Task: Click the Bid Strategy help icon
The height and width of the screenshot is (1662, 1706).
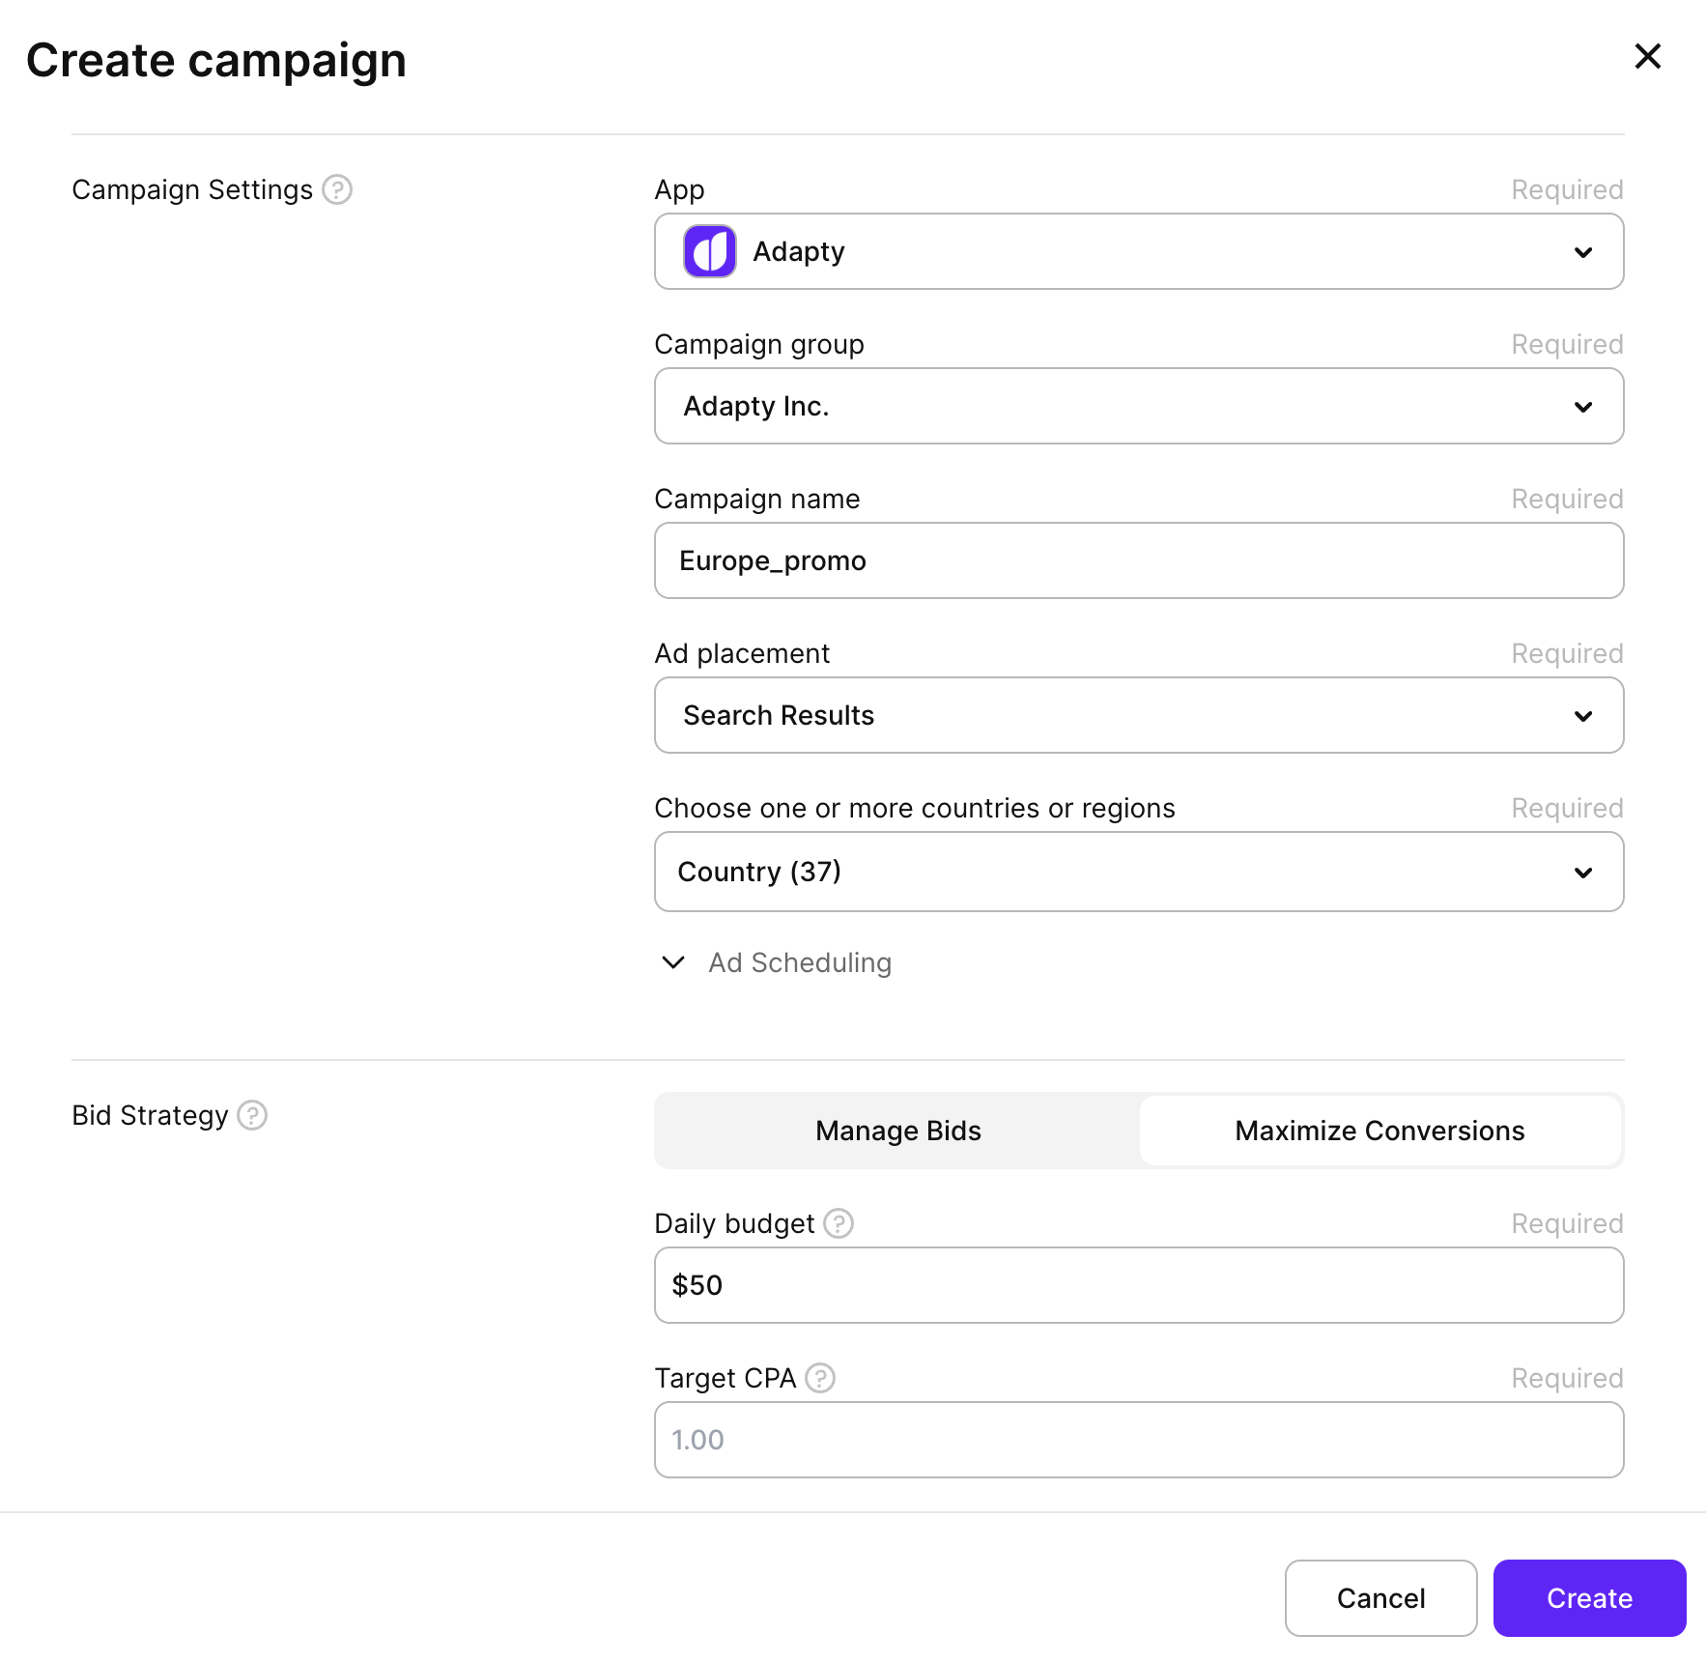Action: pyautogui.click(x=251, y=1116)
